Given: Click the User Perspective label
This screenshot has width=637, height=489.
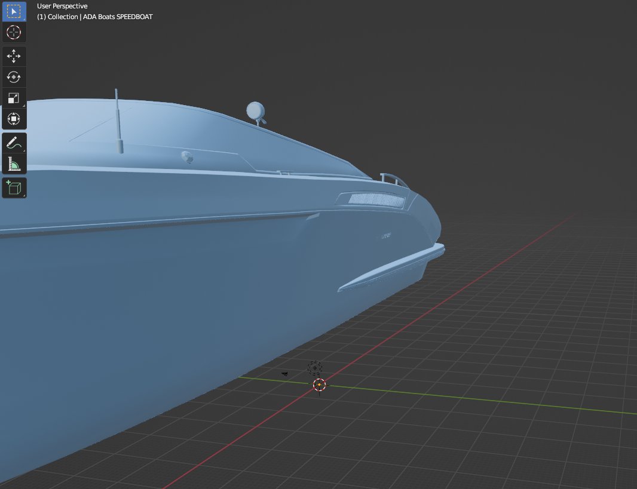Looking at the screenshot, I should pos(62,6).
